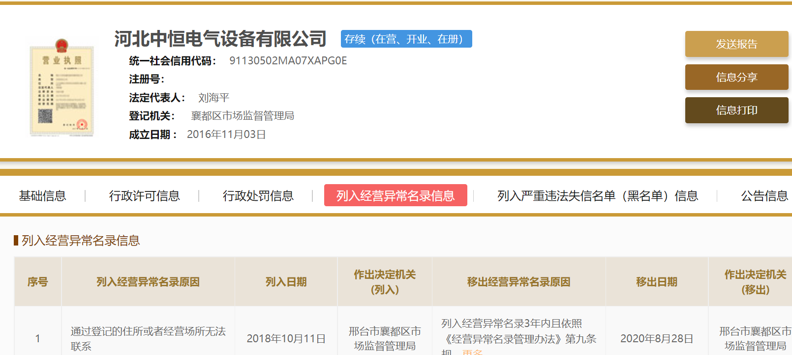Screen dimensions: 792x355
Task: Switch to the 基础信息 tab
Action: 42,196
